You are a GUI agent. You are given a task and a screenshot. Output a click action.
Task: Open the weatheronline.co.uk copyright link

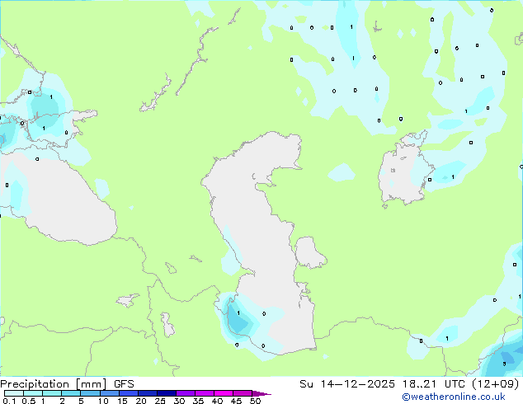pyautogui.click(x=454, y=397)
